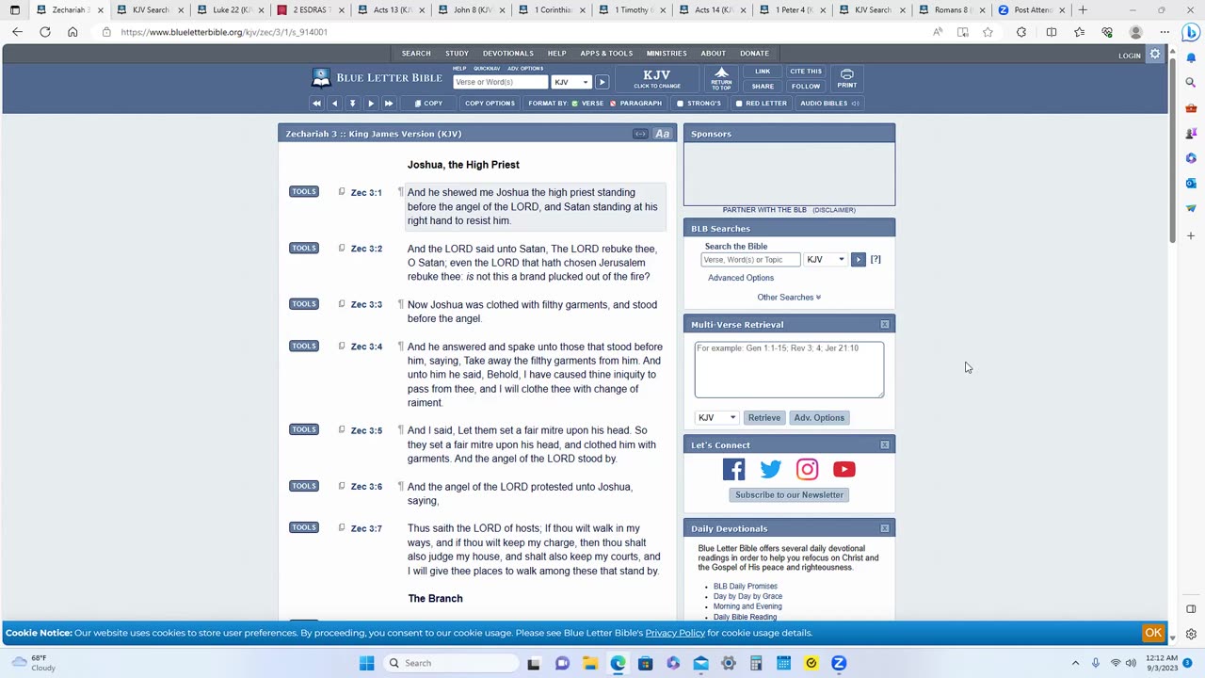Expand Other Searches section
Screen dimensions: 1205x678
coord(789,298)
